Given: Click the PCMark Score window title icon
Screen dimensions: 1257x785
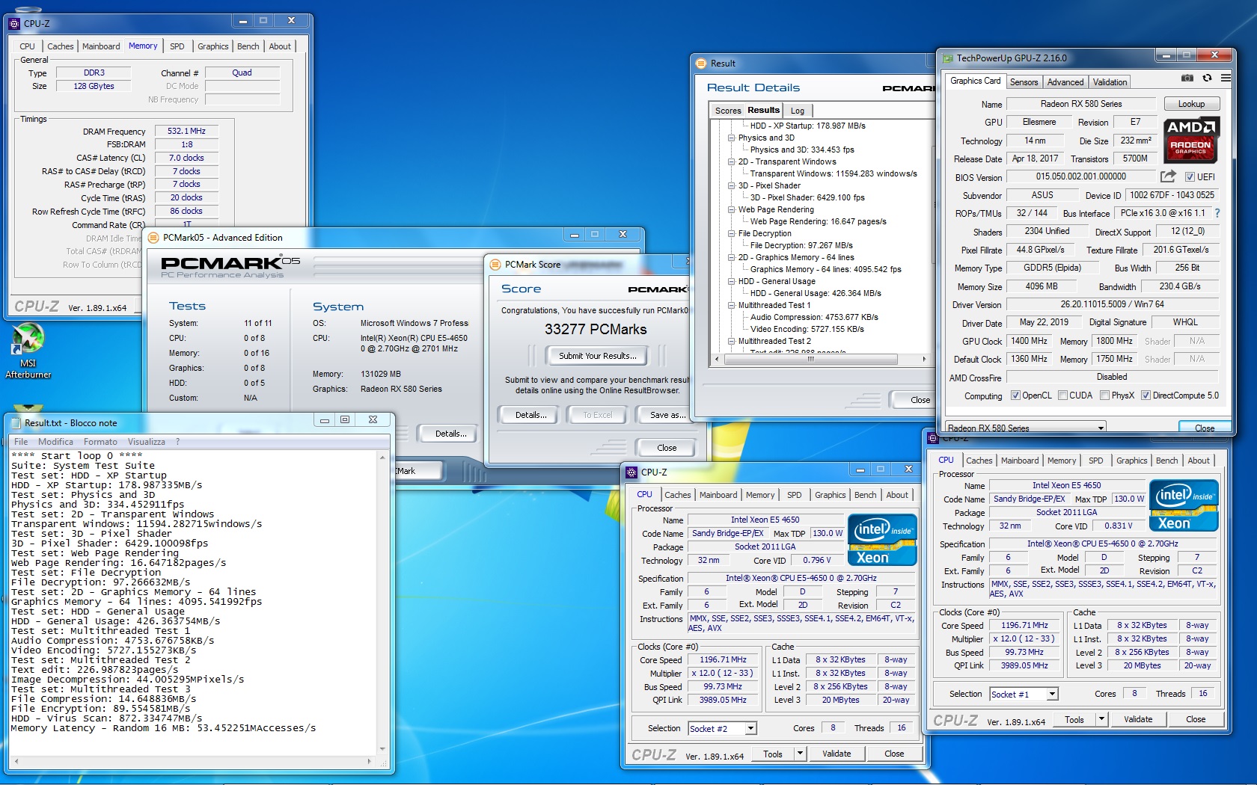Looking at the screenshot, I should (x=495, y=265).
